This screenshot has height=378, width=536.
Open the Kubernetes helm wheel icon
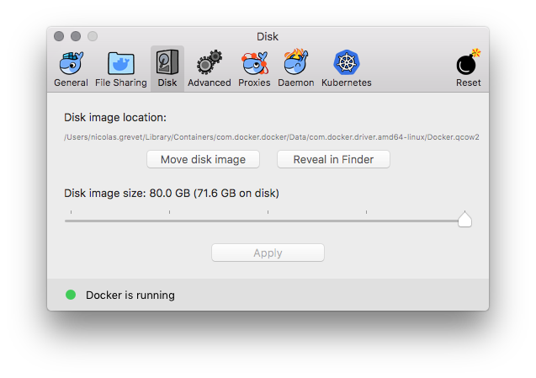pyautogui.click(x=347, y=62)
